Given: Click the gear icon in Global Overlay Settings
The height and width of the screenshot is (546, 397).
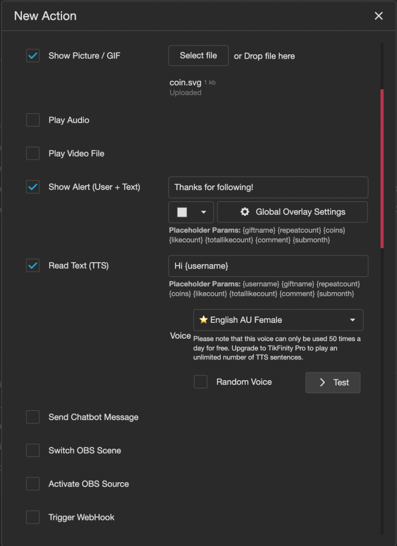Looking at the screenshot, I should (245, 212).
